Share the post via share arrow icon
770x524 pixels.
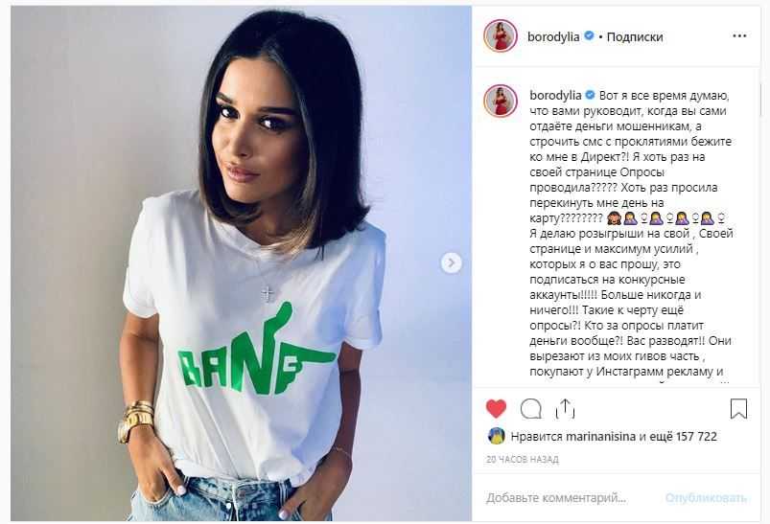565,408
